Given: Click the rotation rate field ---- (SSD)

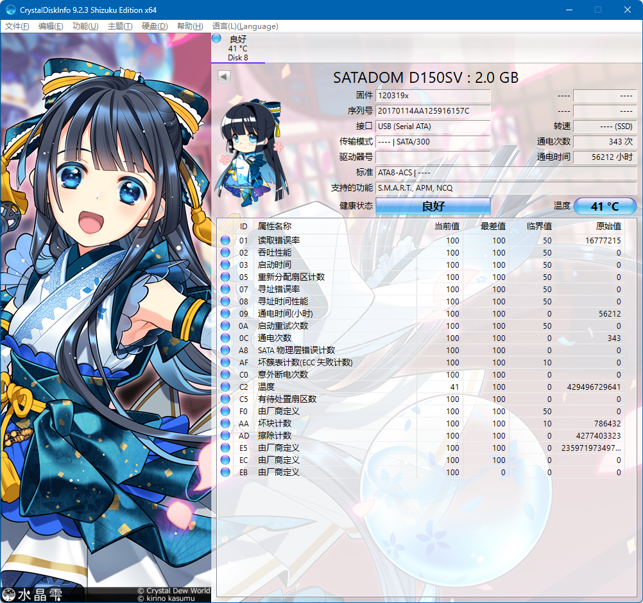Looking at the screenshot, I should (605, 127).
